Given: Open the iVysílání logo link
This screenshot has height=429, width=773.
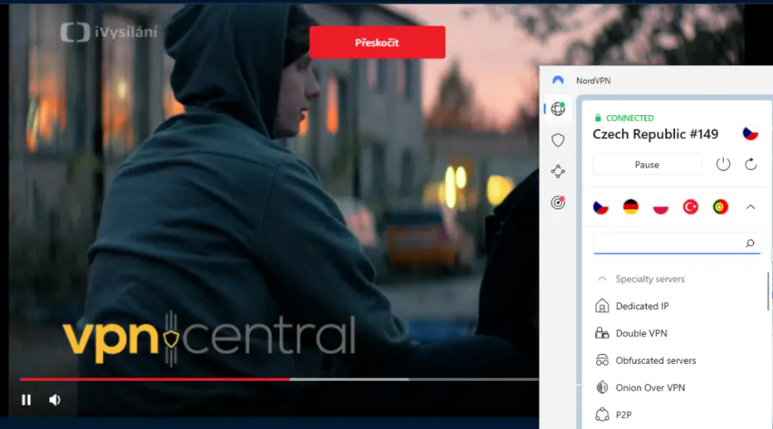Looking at the screenshot, I should click(x=109, y=33).
